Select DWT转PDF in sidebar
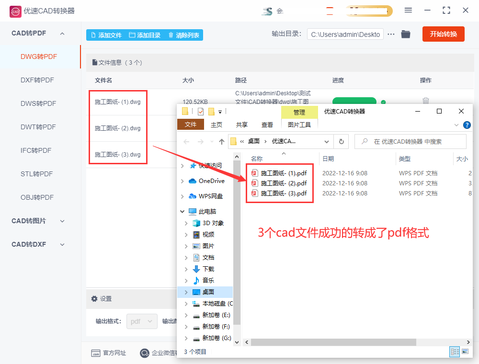The width and height of the screenshot is (479, 364). [38, 127]
